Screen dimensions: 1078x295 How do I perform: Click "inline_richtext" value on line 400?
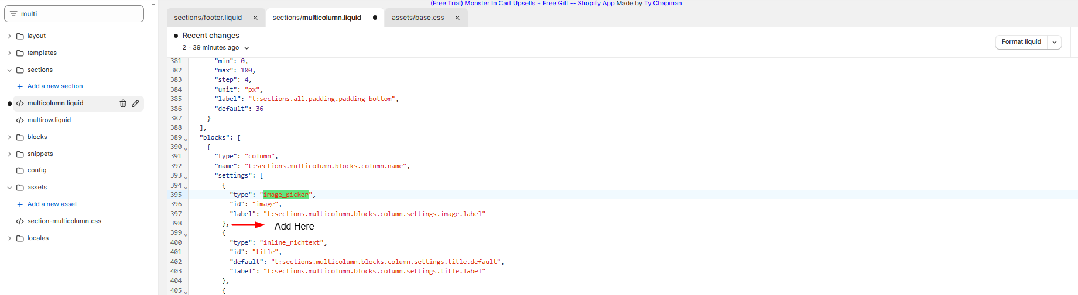292,242
